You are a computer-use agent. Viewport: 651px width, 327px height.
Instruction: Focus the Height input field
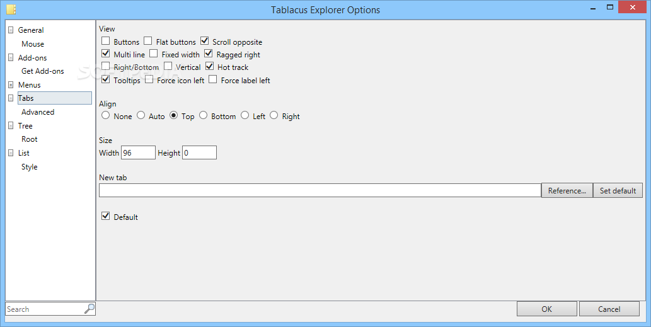coord(199,152)
